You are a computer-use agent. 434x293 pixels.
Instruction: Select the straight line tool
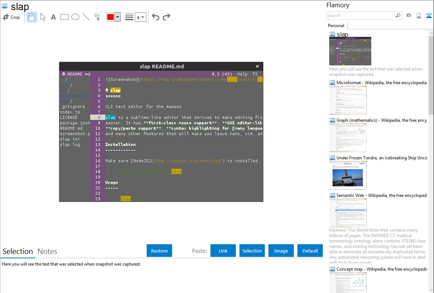[86, 17]
